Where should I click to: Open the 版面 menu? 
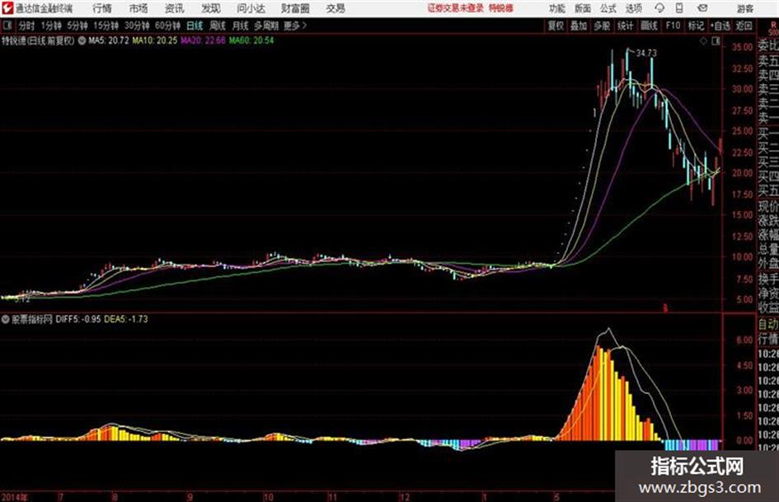[582, 8]
